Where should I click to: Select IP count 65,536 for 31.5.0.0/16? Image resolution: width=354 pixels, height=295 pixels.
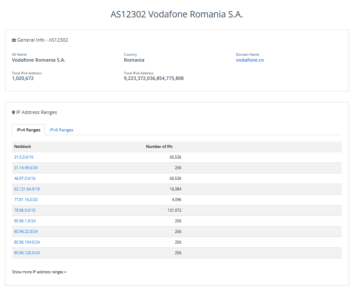coord(175,157)
